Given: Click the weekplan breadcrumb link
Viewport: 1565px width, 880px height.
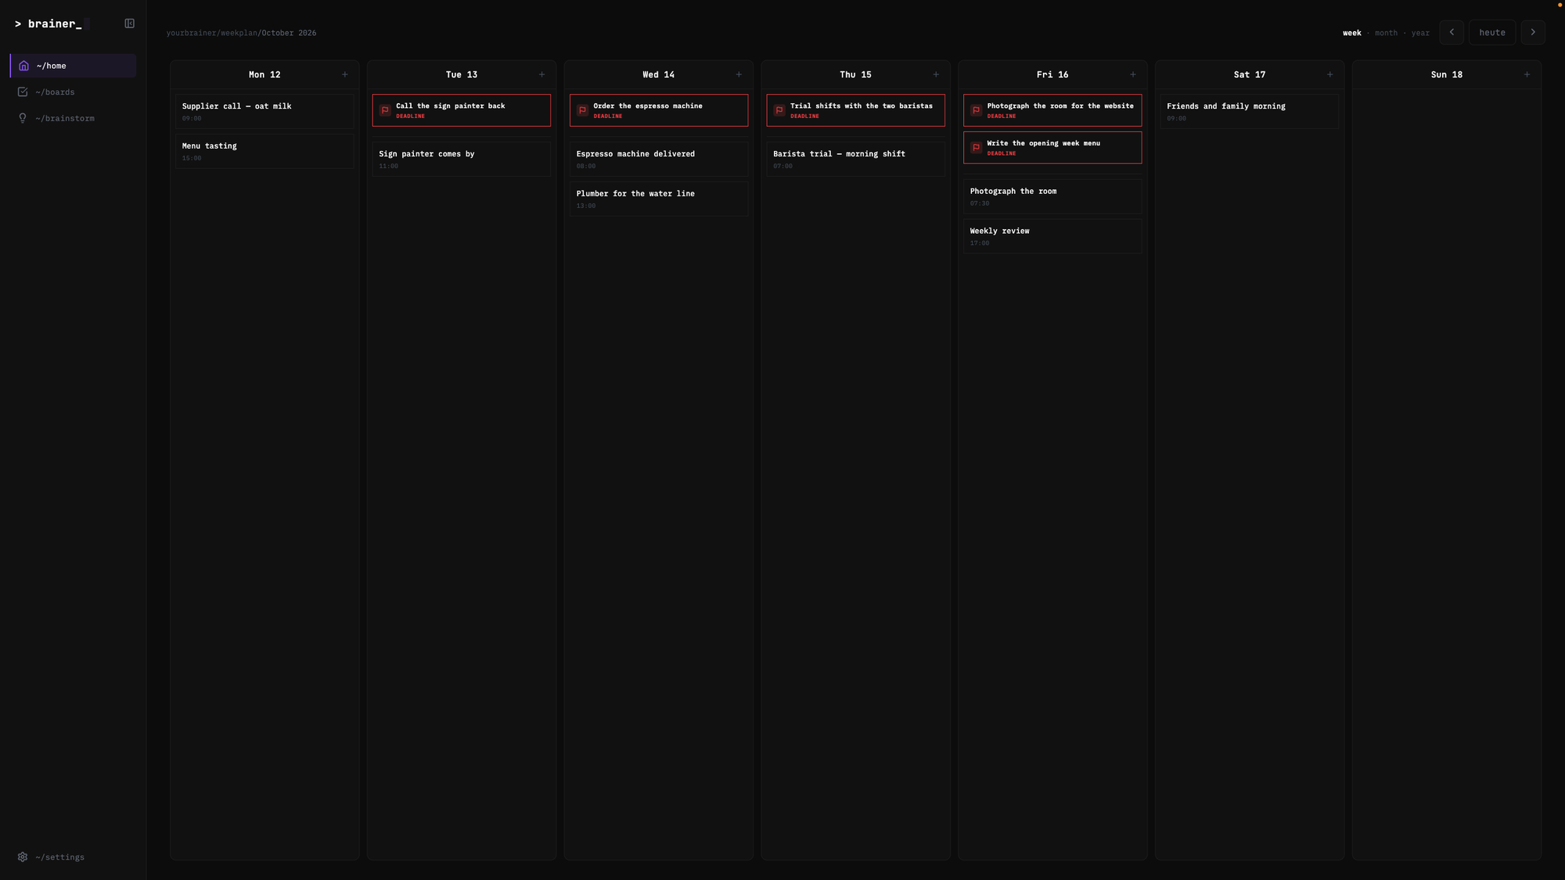Looking at the screenshot, I should click(239, 33).
